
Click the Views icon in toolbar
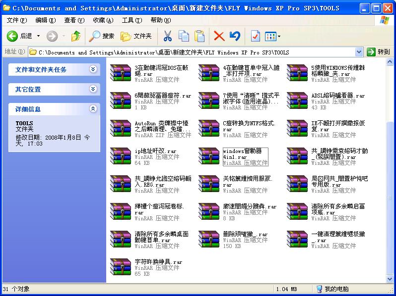coord(270,36)
